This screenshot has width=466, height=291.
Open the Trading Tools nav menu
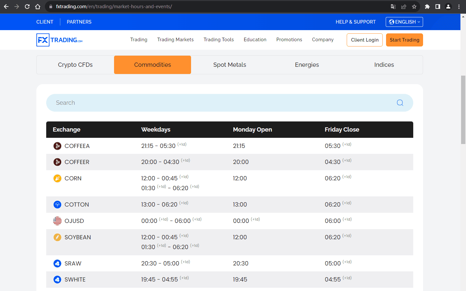click(219, 40)
